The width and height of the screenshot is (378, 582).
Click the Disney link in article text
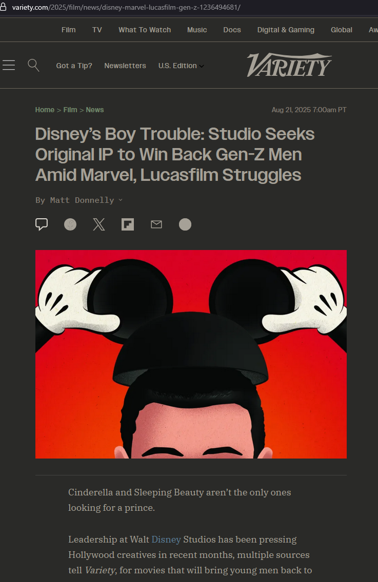(166, 539)
